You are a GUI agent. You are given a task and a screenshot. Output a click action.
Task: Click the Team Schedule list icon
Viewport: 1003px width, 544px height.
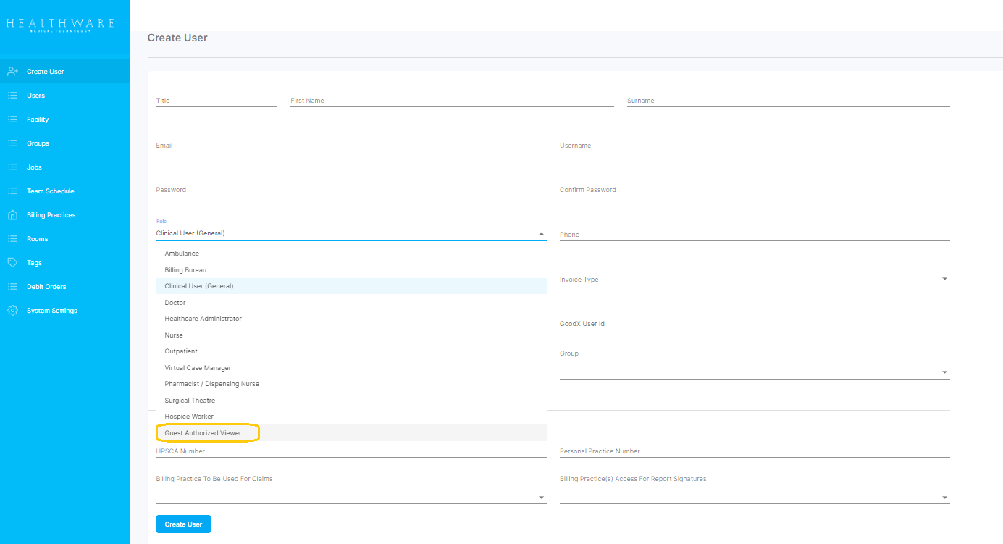tap(12, 191)
